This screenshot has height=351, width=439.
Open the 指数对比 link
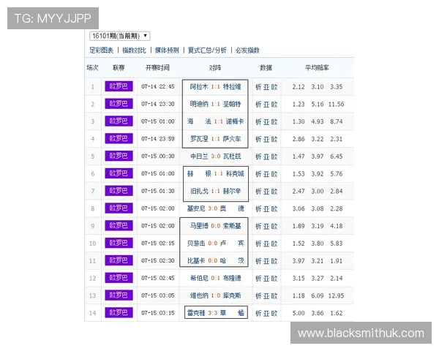[134, 50]
